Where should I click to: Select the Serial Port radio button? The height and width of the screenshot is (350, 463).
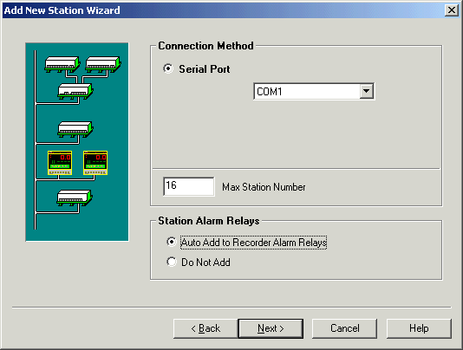tap(168, 68)
